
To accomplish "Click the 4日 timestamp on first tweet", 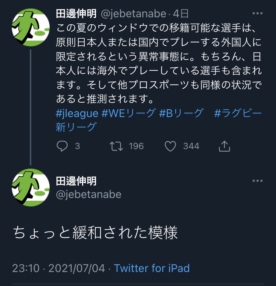I will click(181, 14).
